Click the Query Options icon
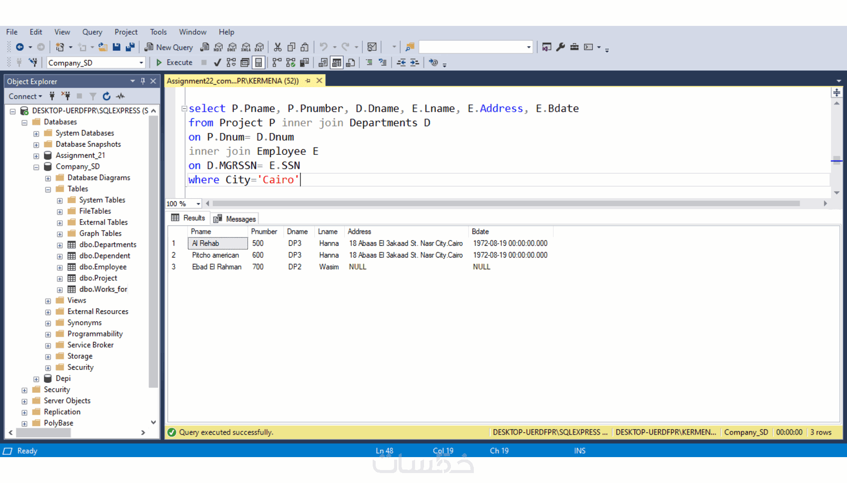The height and width of the screenshot is (483, 847). tap(245, 62)
